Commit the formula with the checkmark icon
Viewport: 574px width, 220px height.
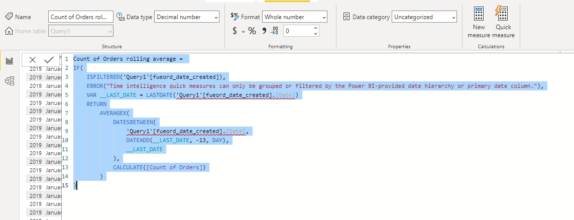pos(49,60)
